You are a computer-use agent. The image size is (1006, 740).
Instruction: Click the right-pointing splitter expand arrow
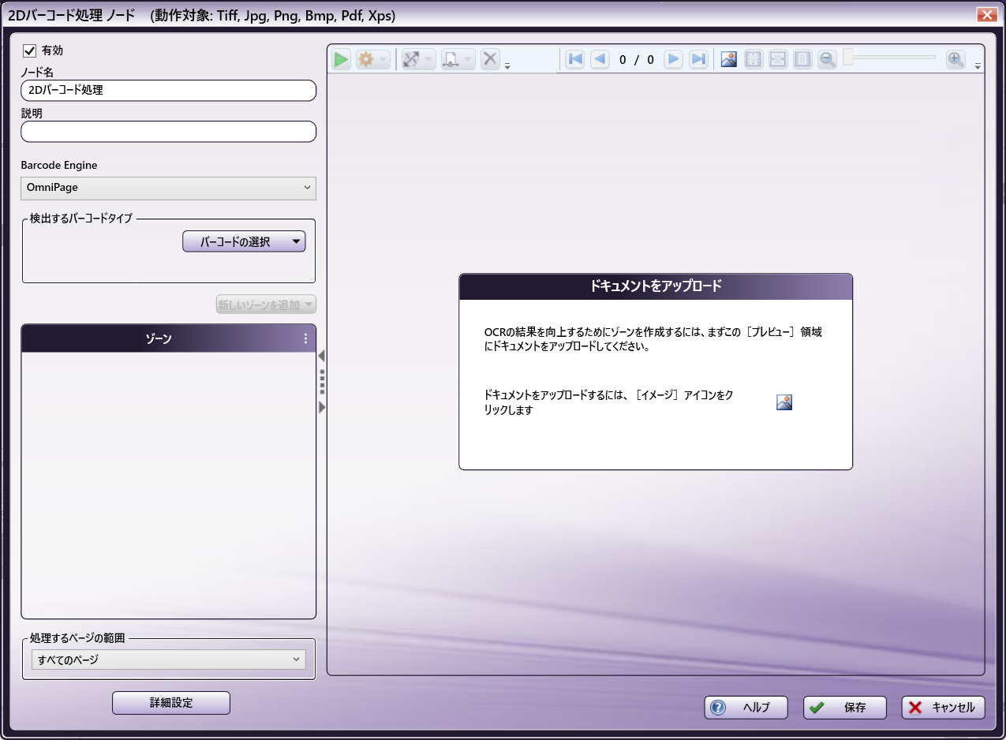(x=321, y=407)
